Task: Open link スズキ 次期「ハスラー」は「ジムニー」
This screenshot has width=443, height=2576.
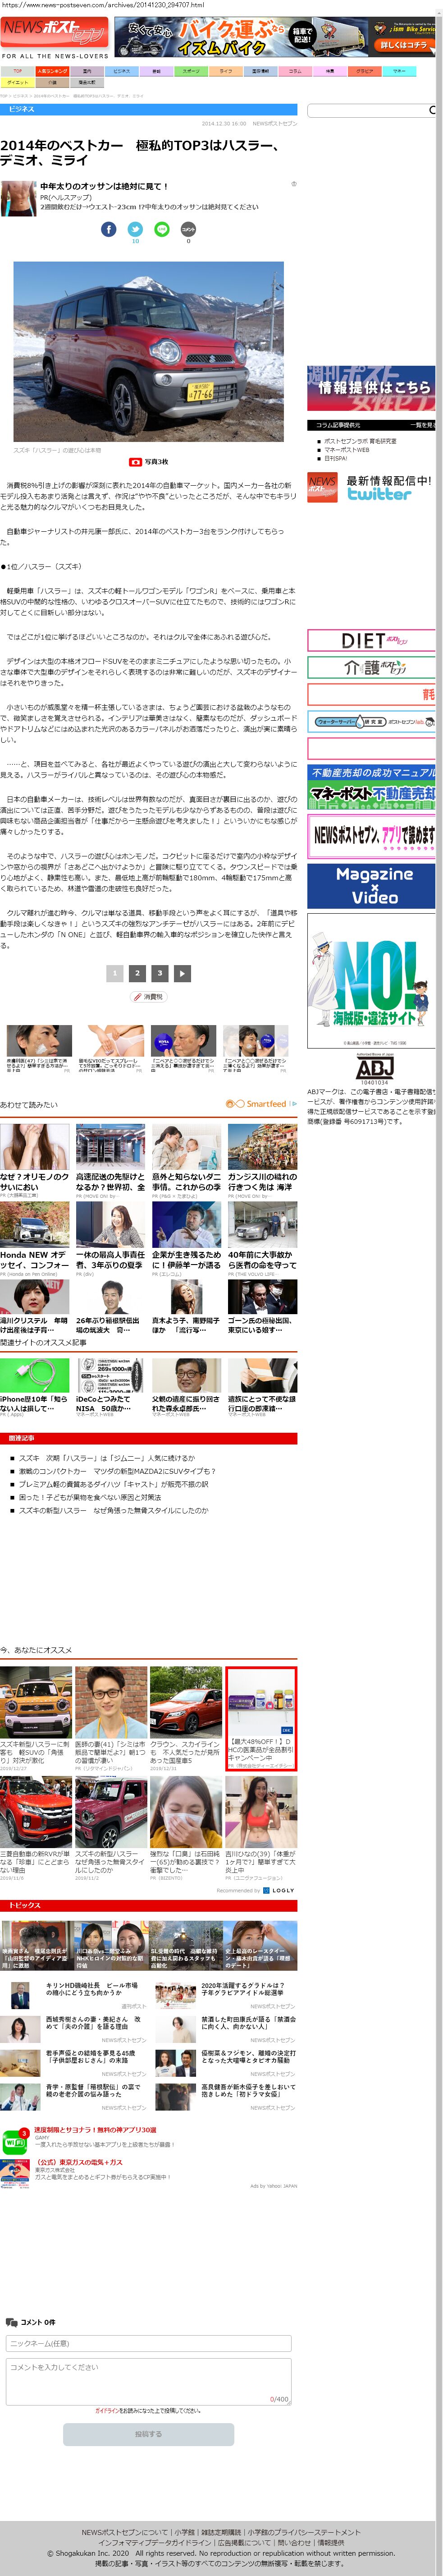Action: click(x=107, y=1458)
